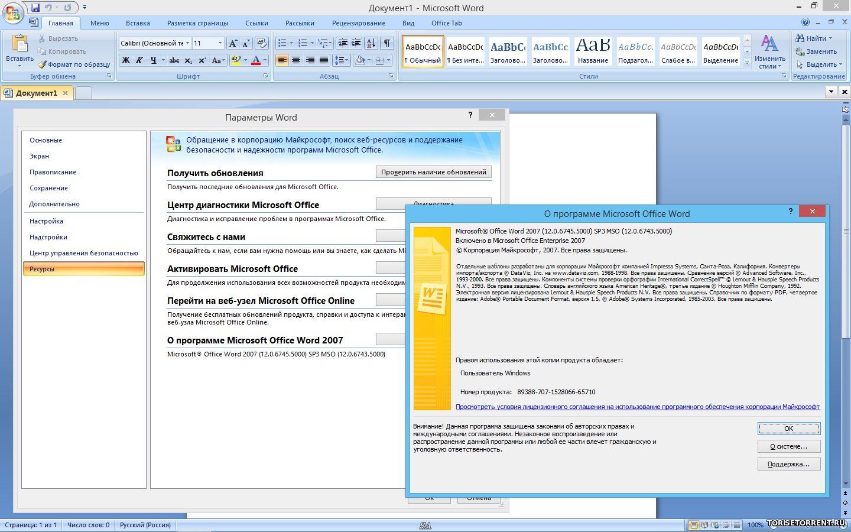The width and height of the screenshot is (851, 532).
Task: Switch to the Ссылки tab
Action: [x=256, y=23]
